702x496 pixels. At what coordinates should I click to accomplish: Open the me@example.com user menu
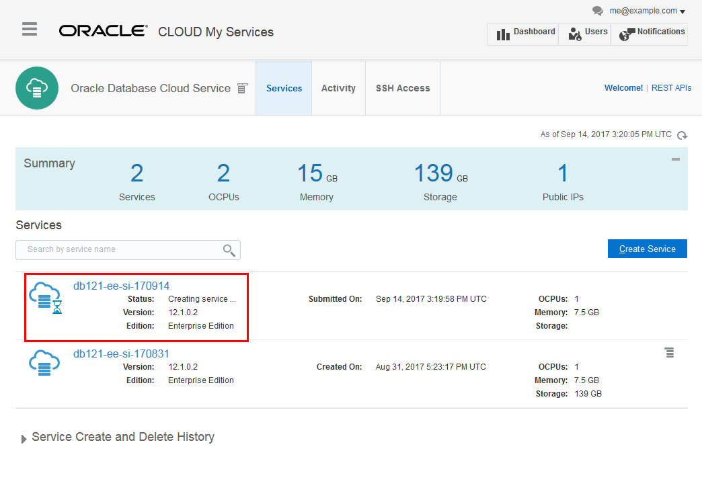[648, 11]
